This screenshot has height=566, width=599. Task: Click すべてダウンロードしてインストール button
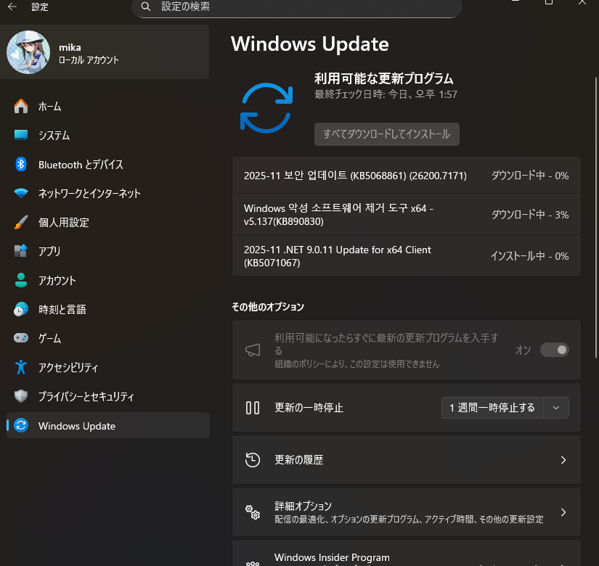point(386,134)
